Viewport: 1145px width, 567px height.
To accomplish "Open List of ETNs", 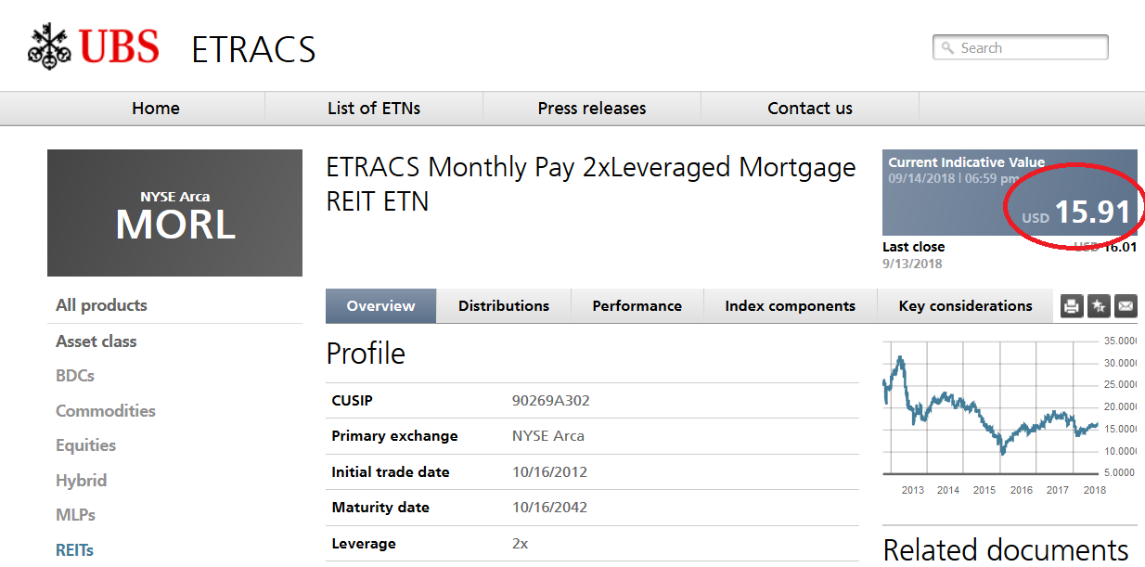I will [374, 108].
